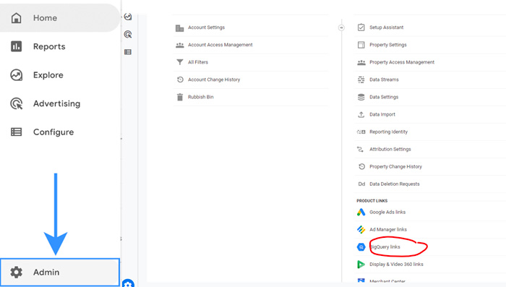Click the Property Access Management people icon
This screenshot has width=506, height=287.
(361, 62)
